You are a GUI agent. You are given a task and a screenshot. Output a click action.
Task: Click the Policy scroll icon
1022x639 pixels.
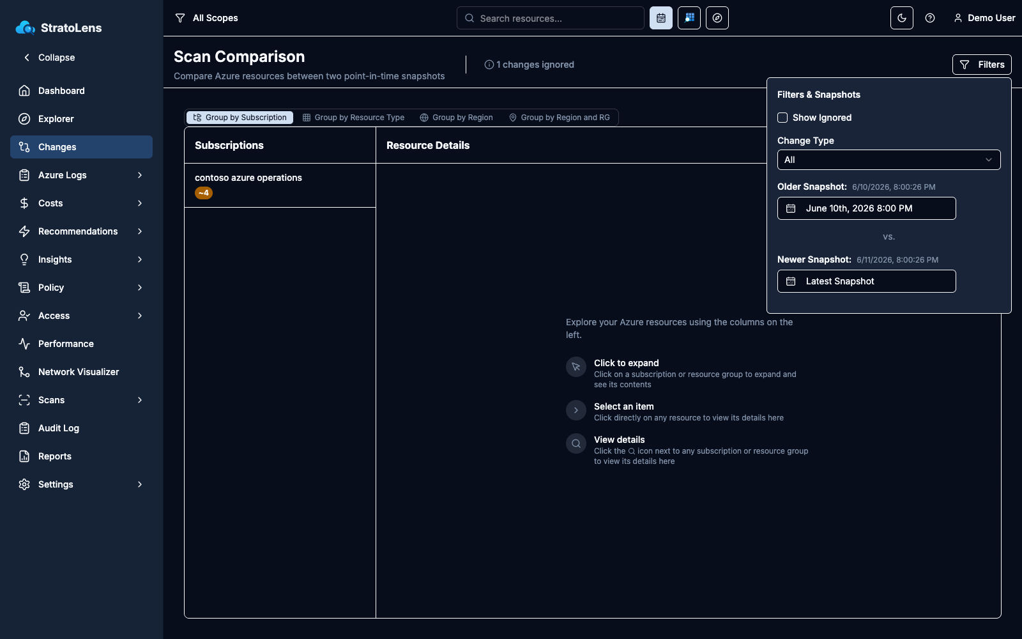point(24,288)
